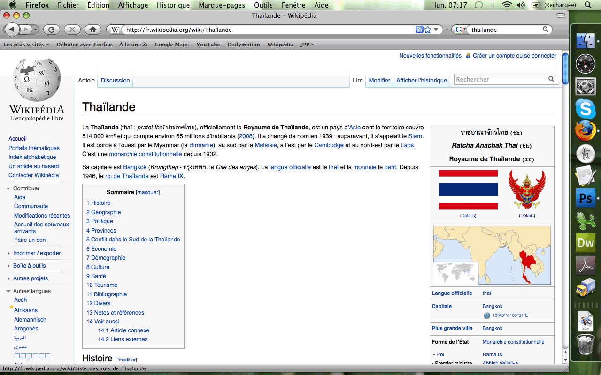This screenshot has height=375, width=601.
Task: Click the Google Maps bookmark
Action: click(x=171, y=45)
